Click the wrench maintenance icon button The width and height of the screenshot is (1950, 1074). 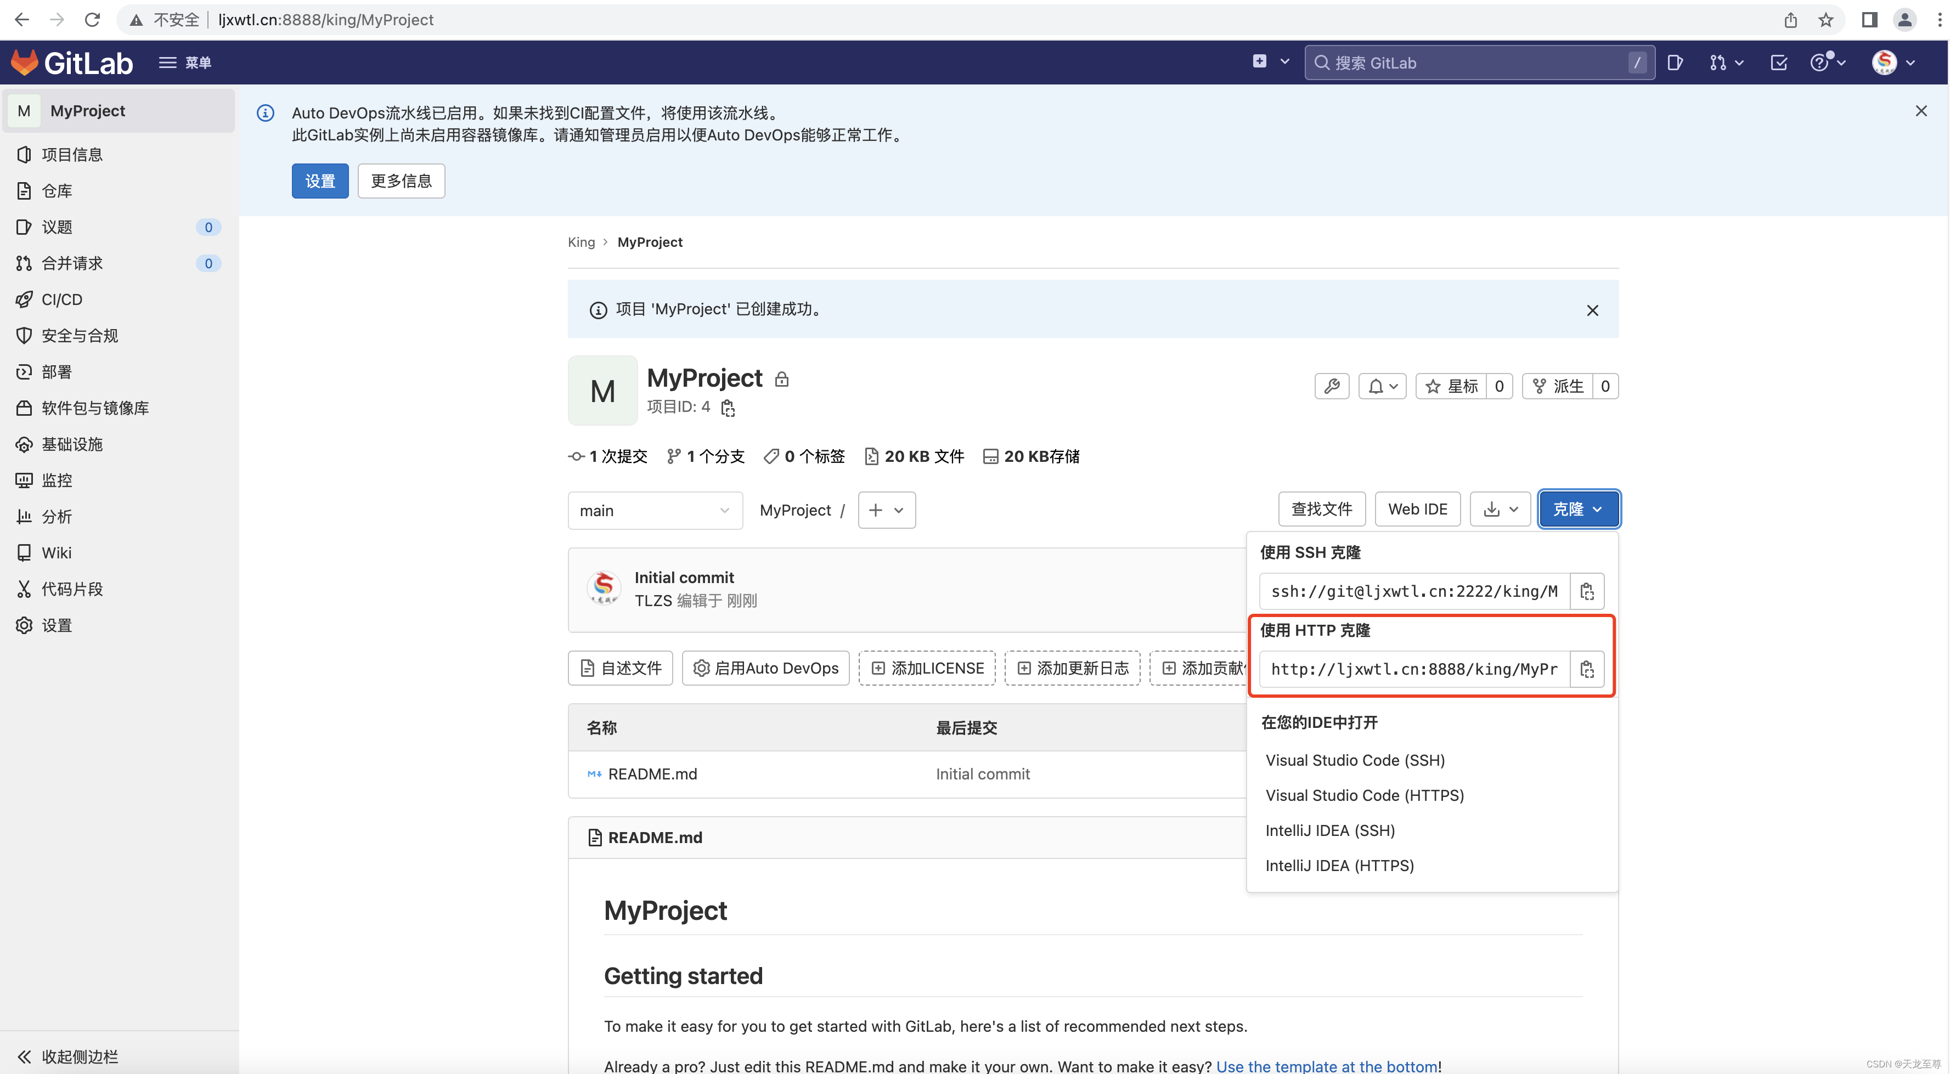(x=1332, y=387)
